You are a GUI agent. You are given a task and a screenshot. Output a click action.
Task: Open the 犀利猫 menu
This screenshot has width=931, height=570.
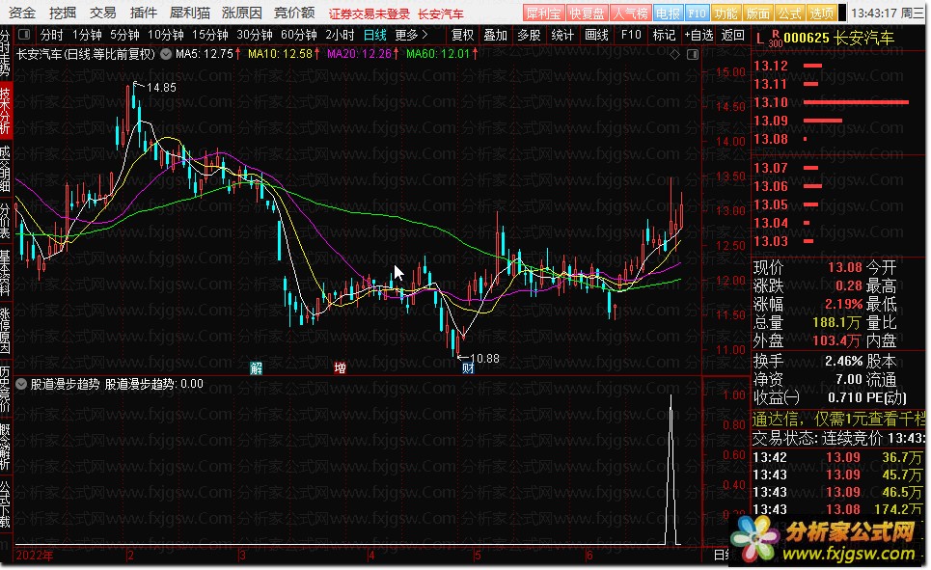coord(189,13)
